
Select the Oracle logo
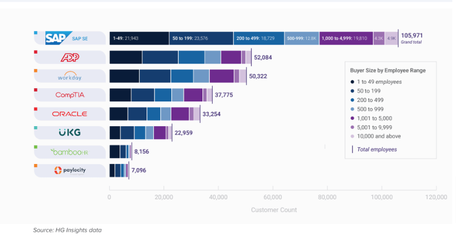[x=70, y=114]
